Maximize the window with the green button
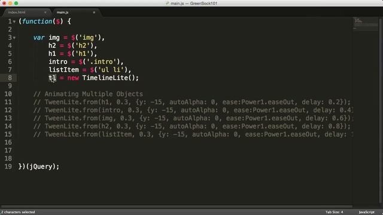 click(16, 3)
